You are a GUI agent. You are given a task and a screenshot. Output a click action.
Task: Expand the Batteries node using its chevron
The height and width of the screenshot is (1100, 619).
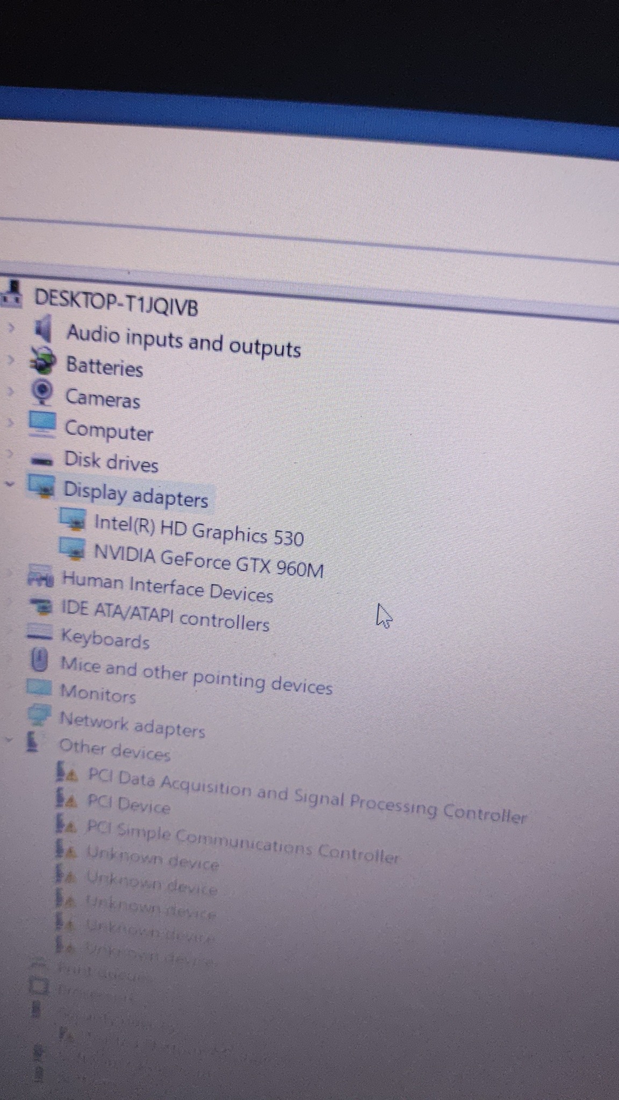10,359
